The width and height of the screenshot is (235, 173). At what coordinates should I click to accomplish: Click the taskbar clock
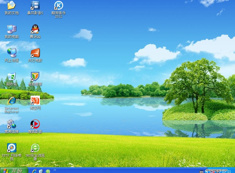tap(226, 172)
